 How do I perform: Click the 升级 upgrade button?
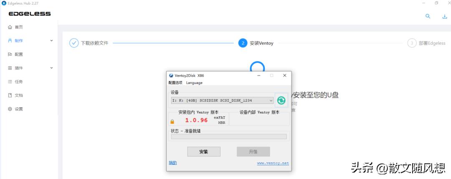(x=253, y=152)
